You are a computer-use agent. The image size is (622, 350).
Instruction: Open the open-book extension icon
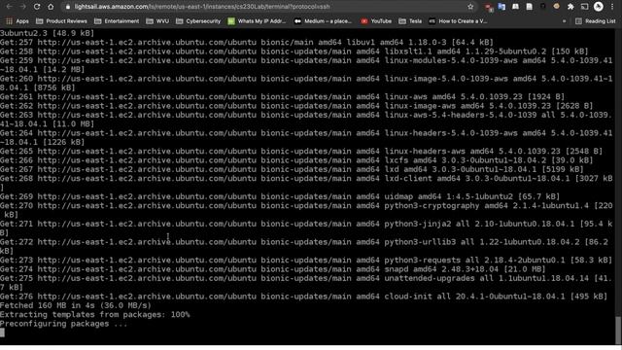point(515,7)
